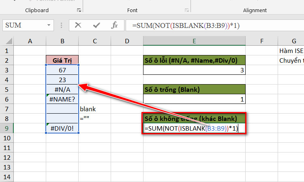Select column A header
Screen dimensions: 304x182
click(x=30, y=41)
